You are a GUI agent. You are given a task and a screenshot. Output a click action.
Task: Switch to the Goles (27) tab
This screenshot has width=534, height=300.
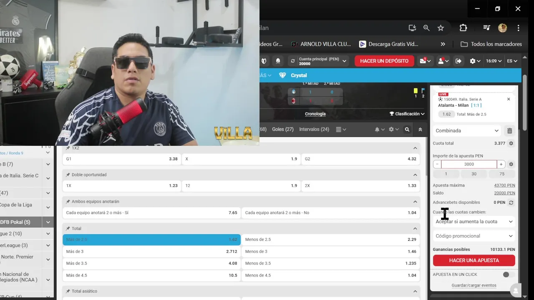283,130
